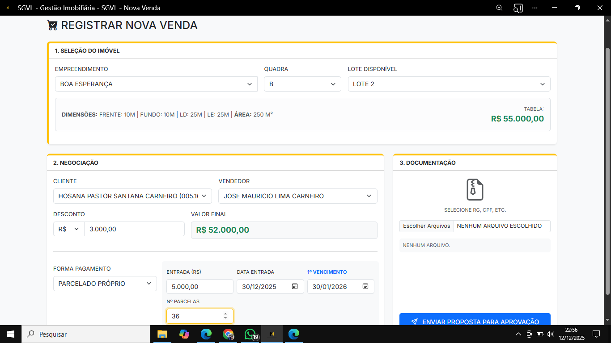Screen dimensions: 611x343
Task: Expand the QUADRA dropdown
Action: [333, 84]
